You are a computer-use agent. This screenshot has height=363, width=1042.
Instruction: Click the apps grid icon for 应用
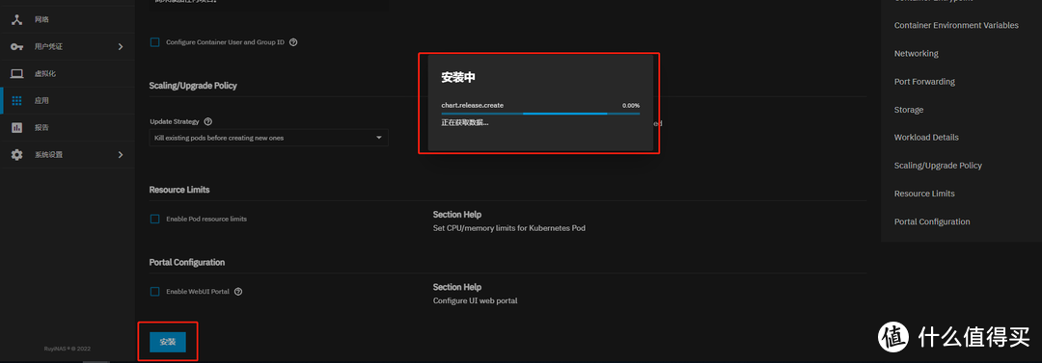click(x=16, y=101)
